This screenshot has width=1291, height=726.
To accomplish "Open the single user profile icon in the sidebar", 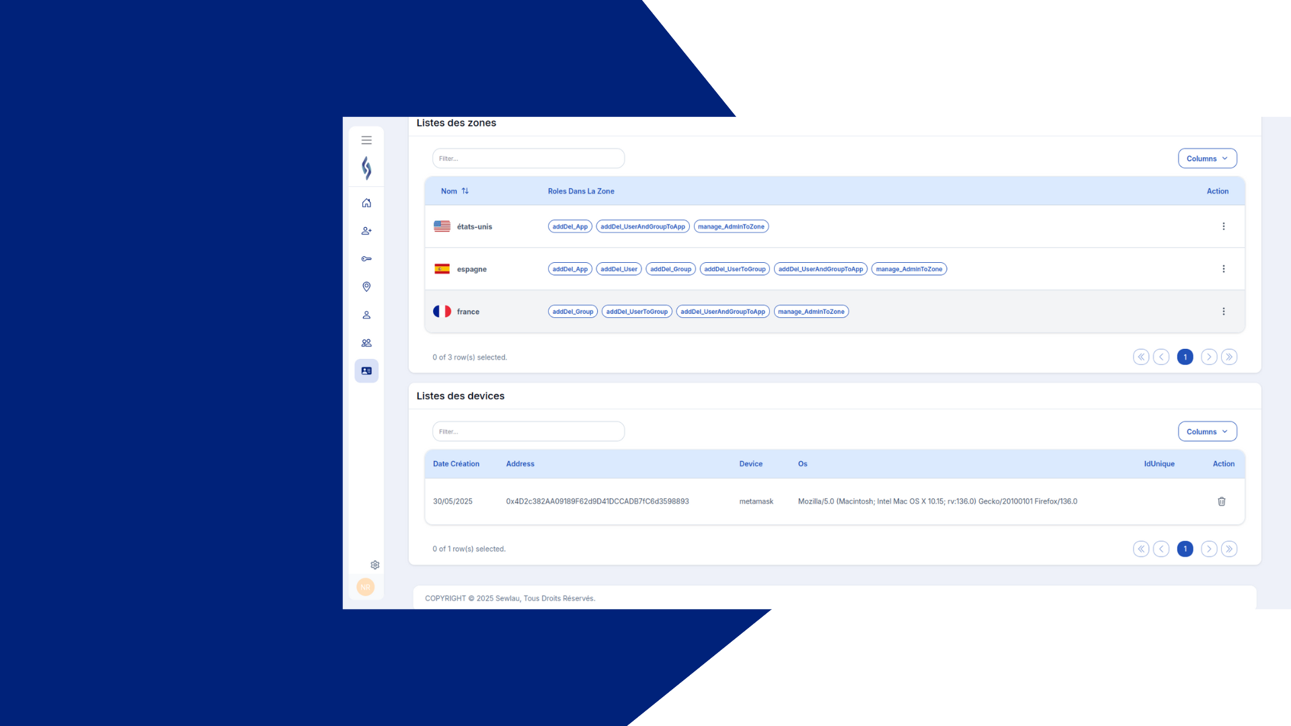I will tap(366, 315).
